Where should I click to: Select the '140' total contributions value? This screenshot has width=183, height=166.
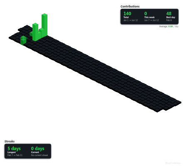(x=127, y=13)
